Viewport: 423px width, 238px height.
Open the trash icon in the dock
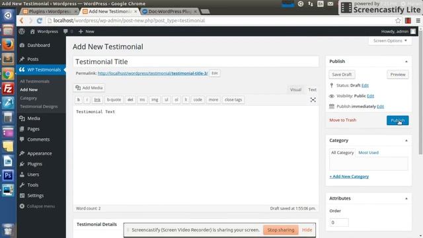click(8, 230)
